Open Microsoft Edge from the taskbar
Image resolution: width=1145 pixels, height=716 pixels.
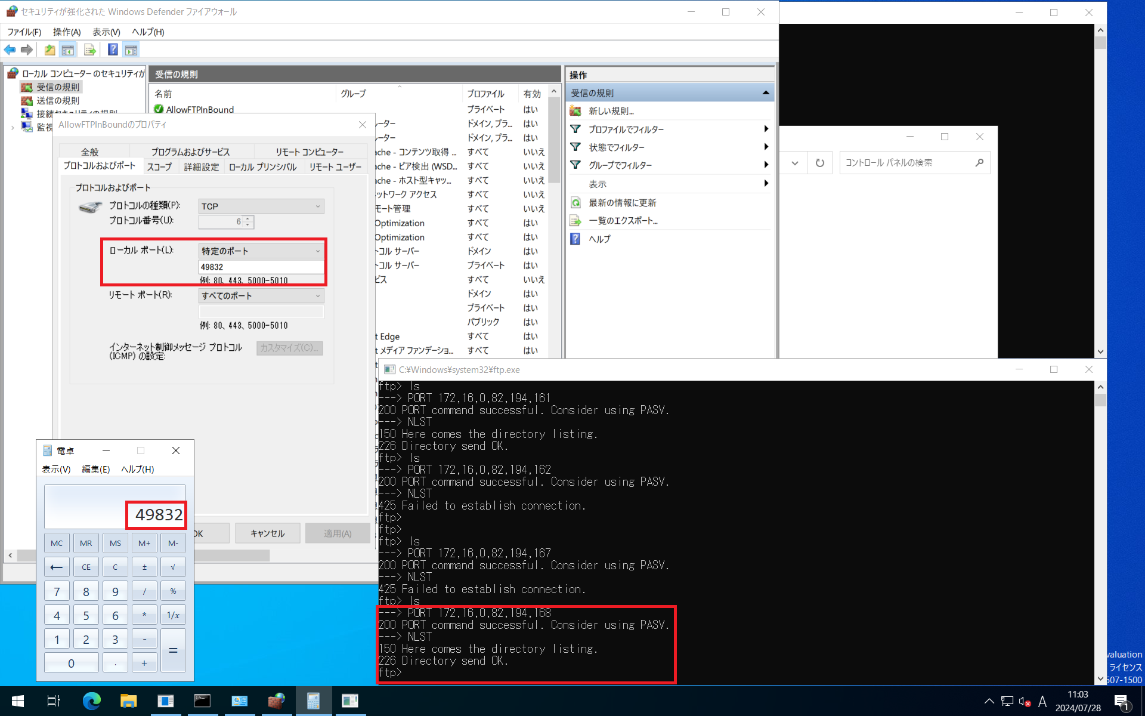91,701
